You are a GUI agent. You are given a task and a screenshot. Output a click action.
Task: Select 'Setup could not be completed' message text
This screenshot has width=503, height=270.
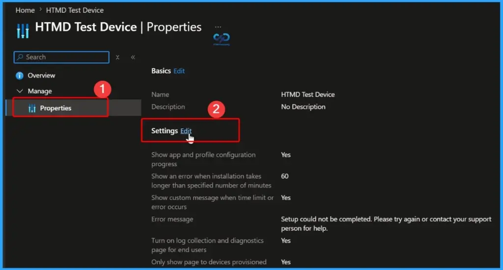(386, 223)
